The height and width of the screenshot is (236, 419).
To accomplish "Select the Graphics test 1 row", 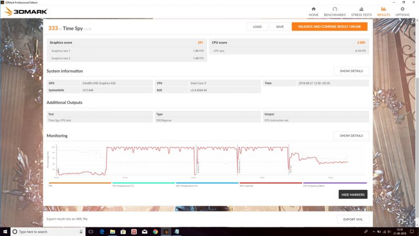I will point(127,51).
